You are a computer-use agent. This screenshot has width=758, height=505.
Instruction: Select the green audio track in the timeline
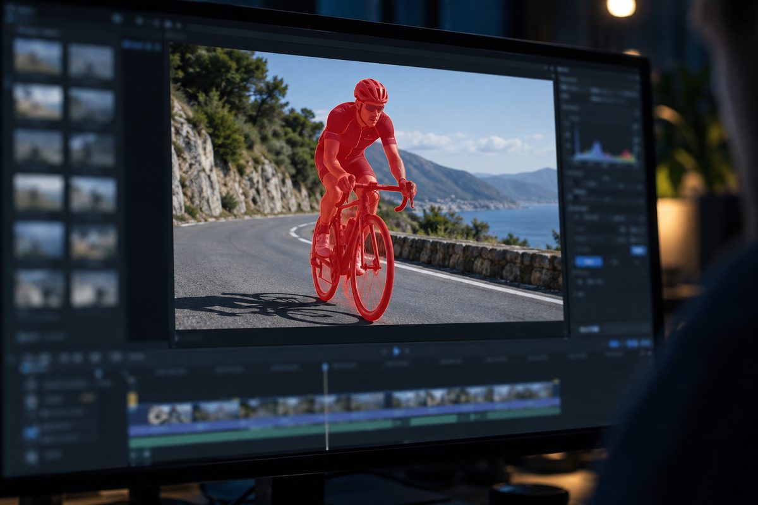[x=344, y=428]
